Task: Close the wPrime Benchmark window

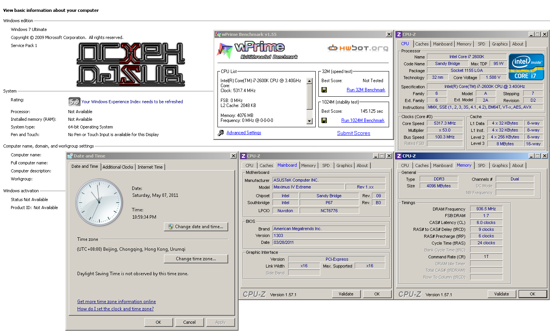Action: coord(389,34)
